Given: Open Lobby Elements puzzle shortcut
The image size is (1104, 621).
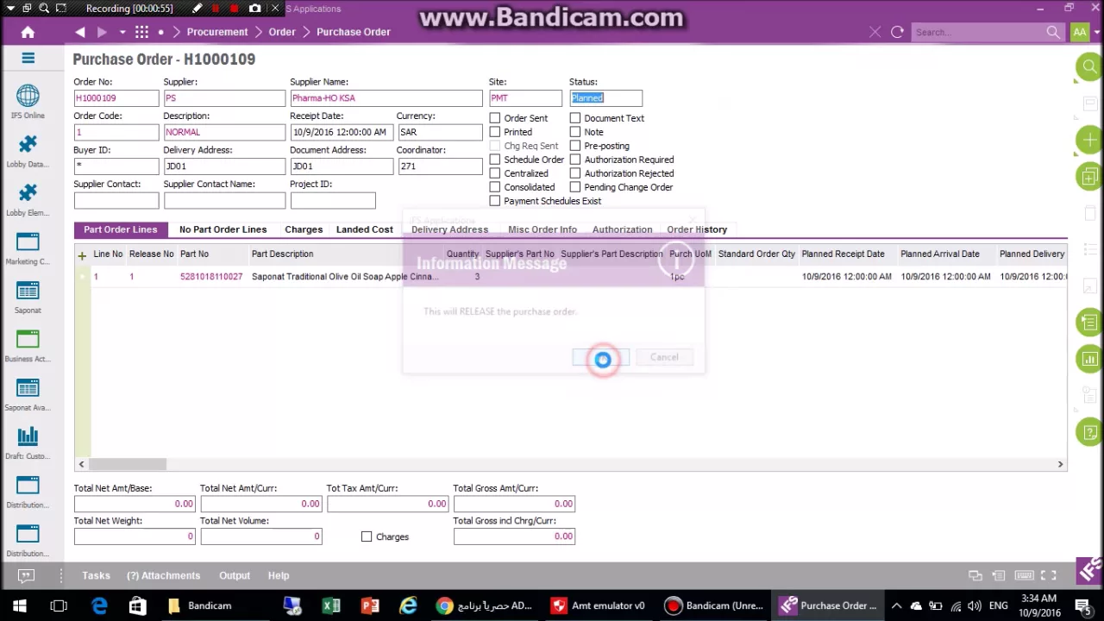Looking at the screenshot, I should (28, 198).
